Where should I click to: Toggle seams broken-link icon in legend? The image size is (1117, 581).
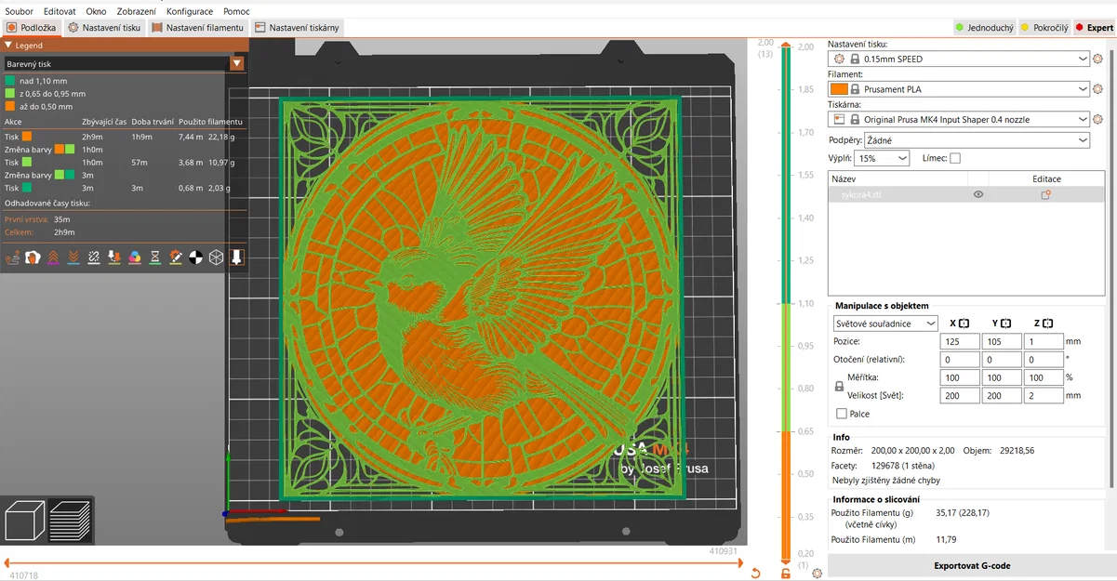(94, 257)
